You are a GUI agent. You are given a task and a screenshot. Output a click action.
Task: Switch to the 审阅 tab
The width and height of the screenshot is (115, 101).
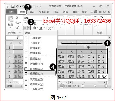[75, 12]
